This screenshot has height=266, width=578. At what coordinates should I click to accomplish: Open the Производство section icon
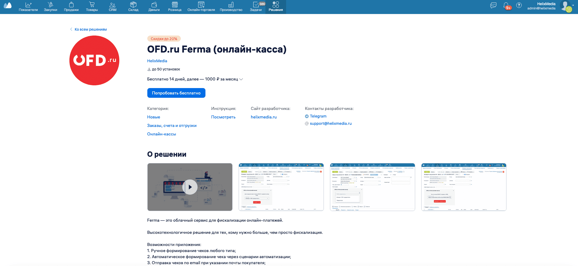pyautogui.click(x=231, y=5)
